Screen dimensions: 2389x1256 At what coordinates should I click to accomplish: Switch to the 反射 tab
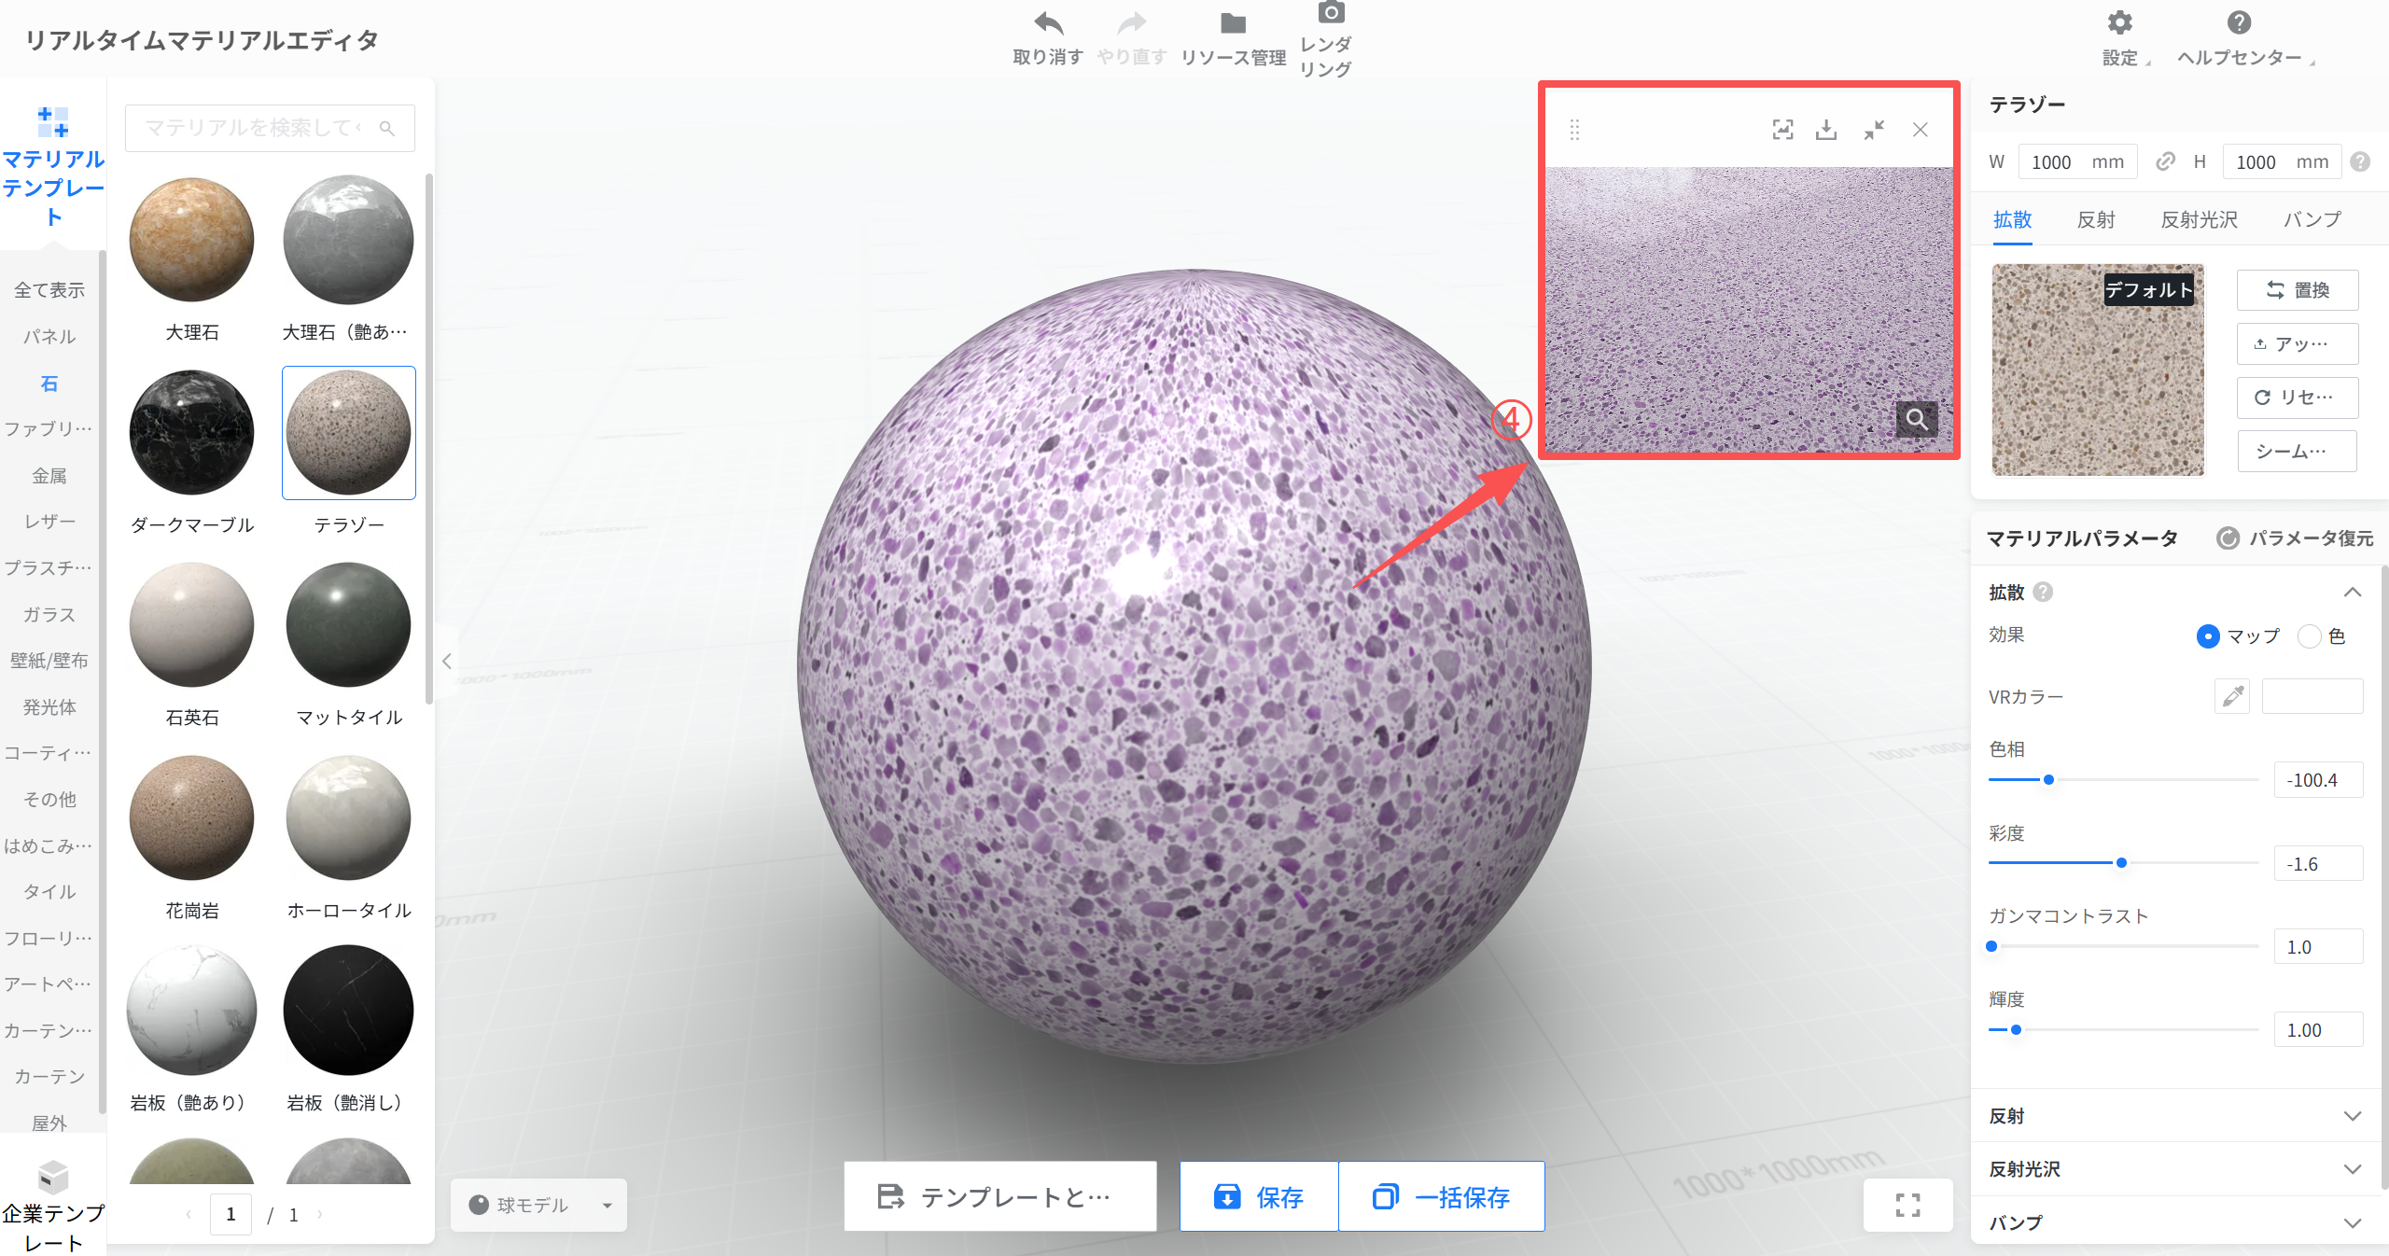[2096, 219]
